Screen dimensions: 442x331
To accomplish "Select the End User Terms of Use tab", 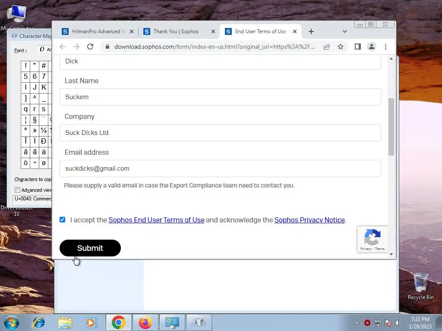I will click(261, 31).
